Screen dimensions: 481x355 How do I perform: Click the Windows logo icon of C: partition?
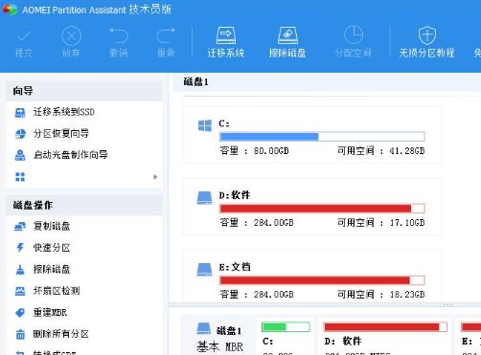point(205,125)
